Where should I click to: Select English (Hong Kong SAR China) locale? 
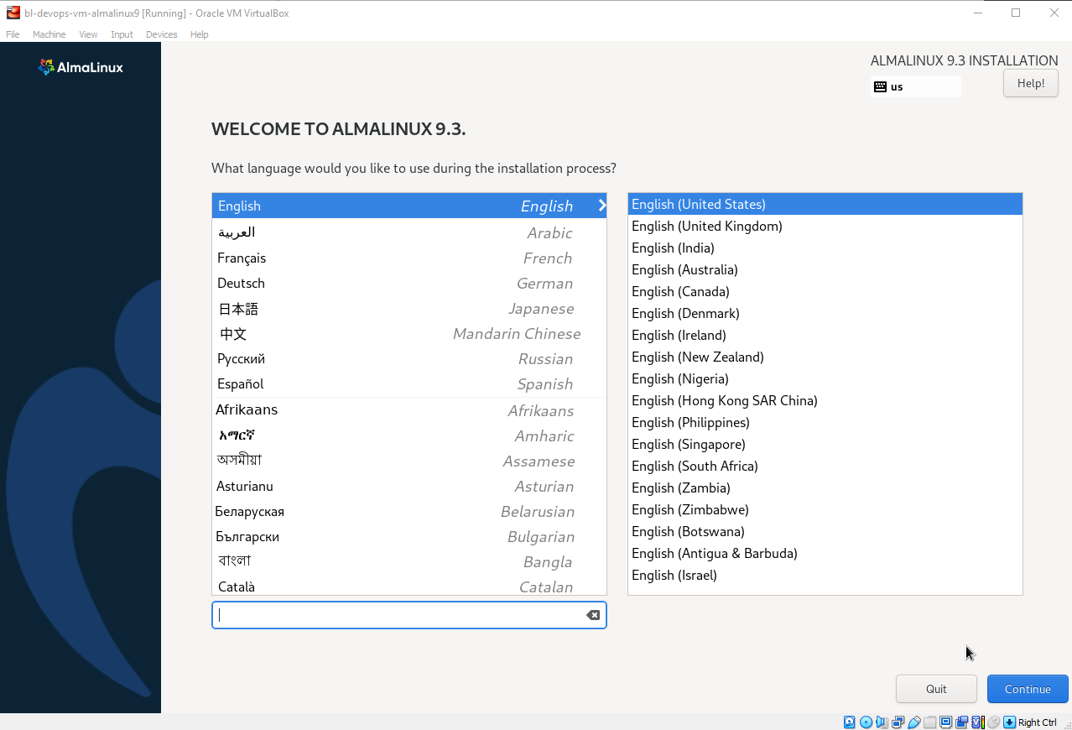pyautogui.click(x=825, y=400)
